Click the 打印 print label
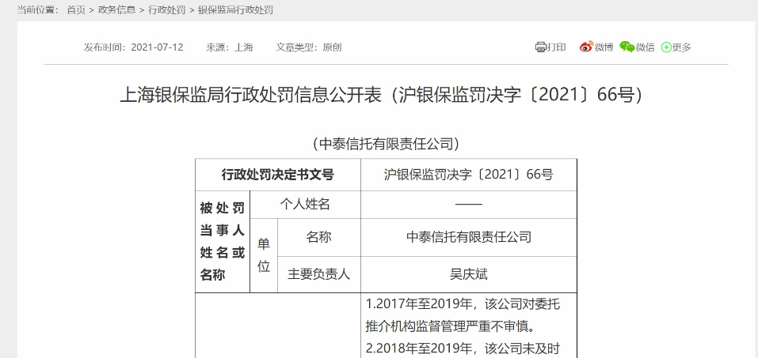 [x=556, y=47]
